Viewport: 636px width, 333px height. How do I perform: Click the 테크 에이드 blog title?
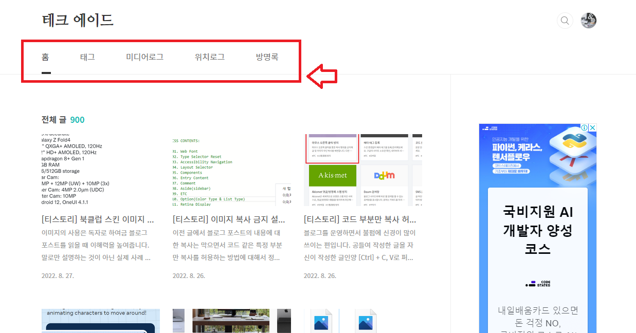(x=78, y=21)
